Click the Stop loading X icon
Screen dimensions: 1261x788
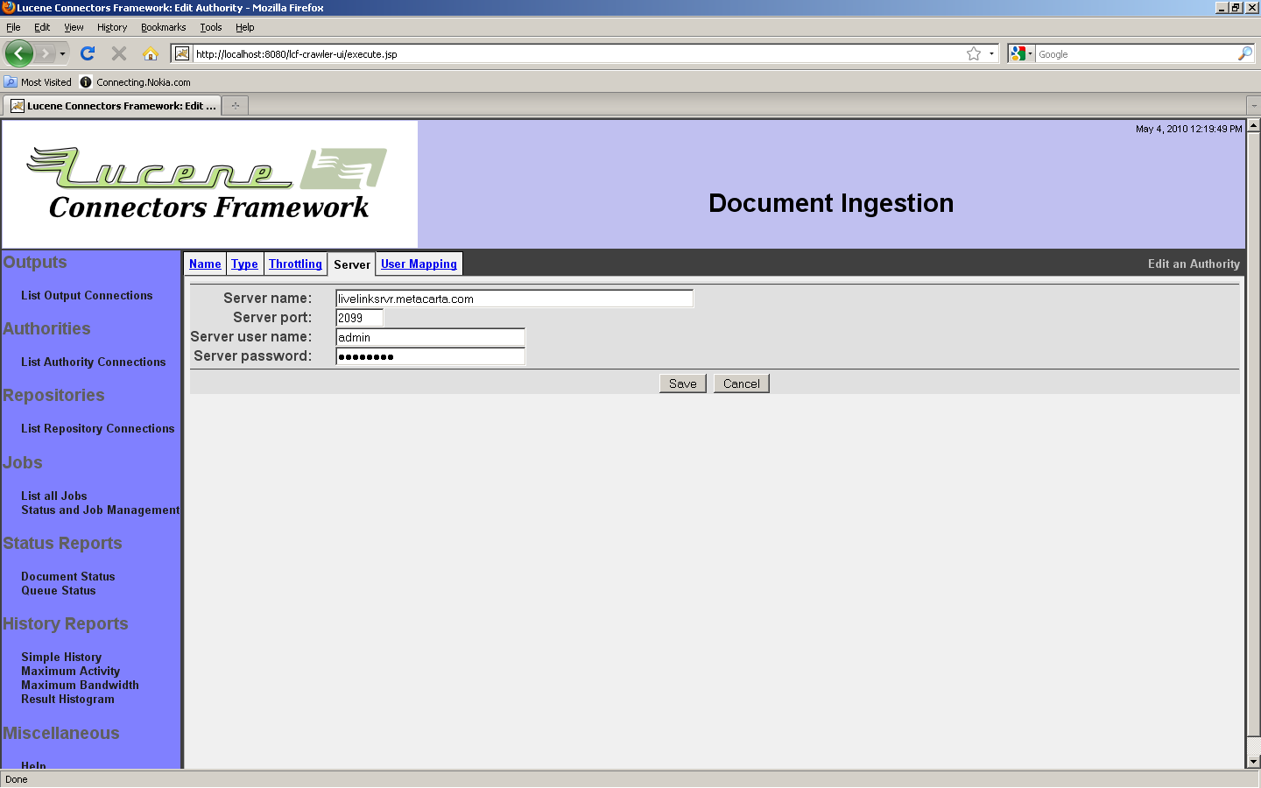coord(119,53)
